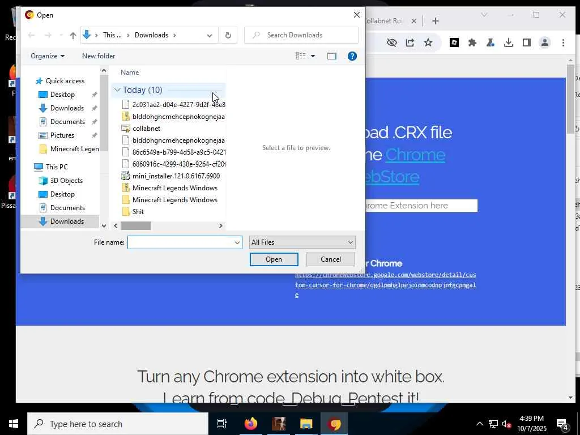Click the change view layout icon

tap(300, 56)
